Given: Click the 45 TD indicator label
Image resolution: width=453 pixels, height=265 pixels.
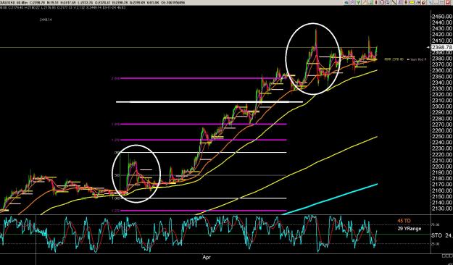Looking at the screenshot, I should pos(404,221).
